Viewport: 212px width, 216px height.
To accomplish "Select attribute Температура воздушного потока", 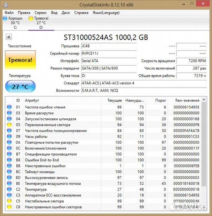I will click(53, 184).
